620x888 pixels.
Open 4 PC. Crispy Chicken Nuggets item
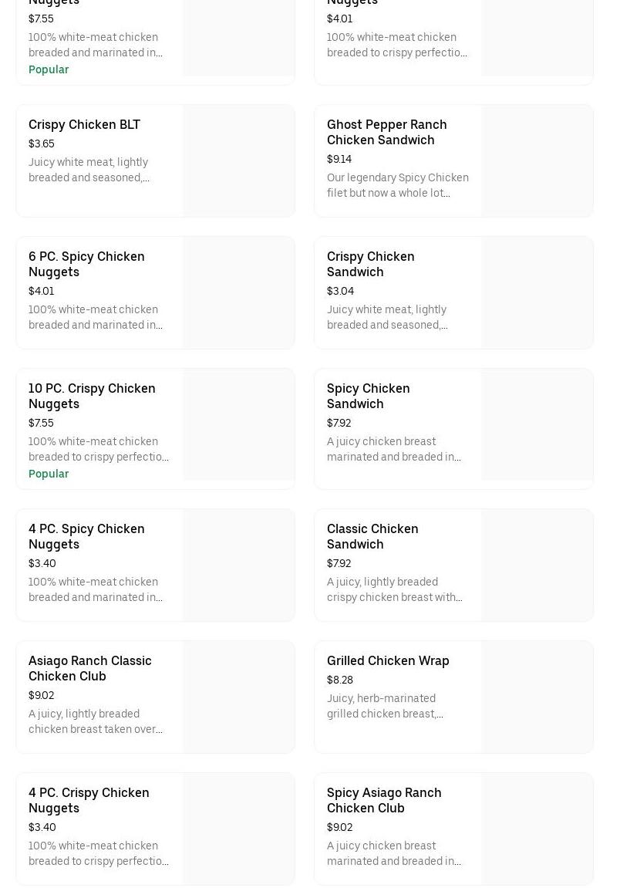(x=89, y=800)
